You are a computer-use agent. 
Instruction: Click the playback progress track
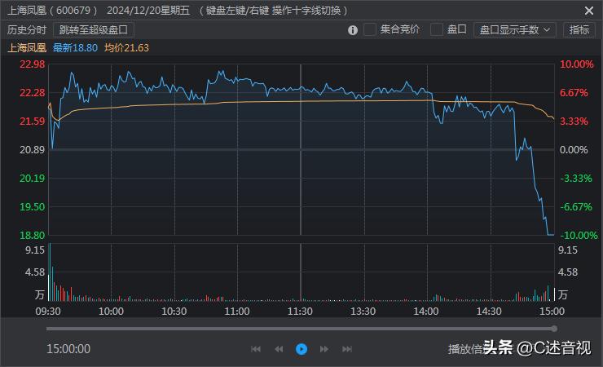[300, 329]
